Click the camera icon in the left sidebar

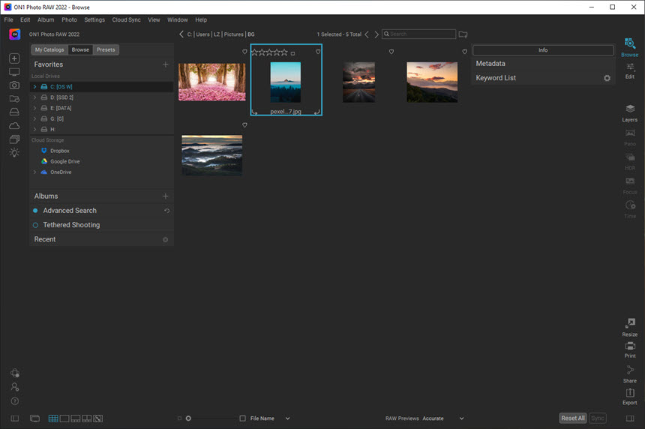tap(14, 85)
